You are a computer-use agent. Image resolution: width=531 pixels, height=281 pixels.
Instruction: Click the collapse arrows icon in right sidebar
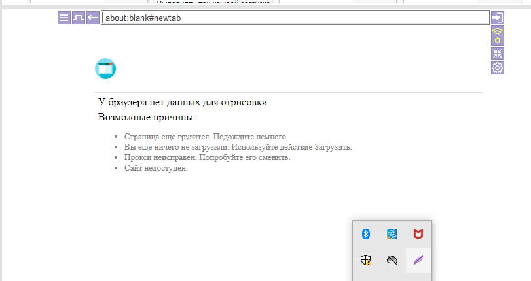point(498,54)
